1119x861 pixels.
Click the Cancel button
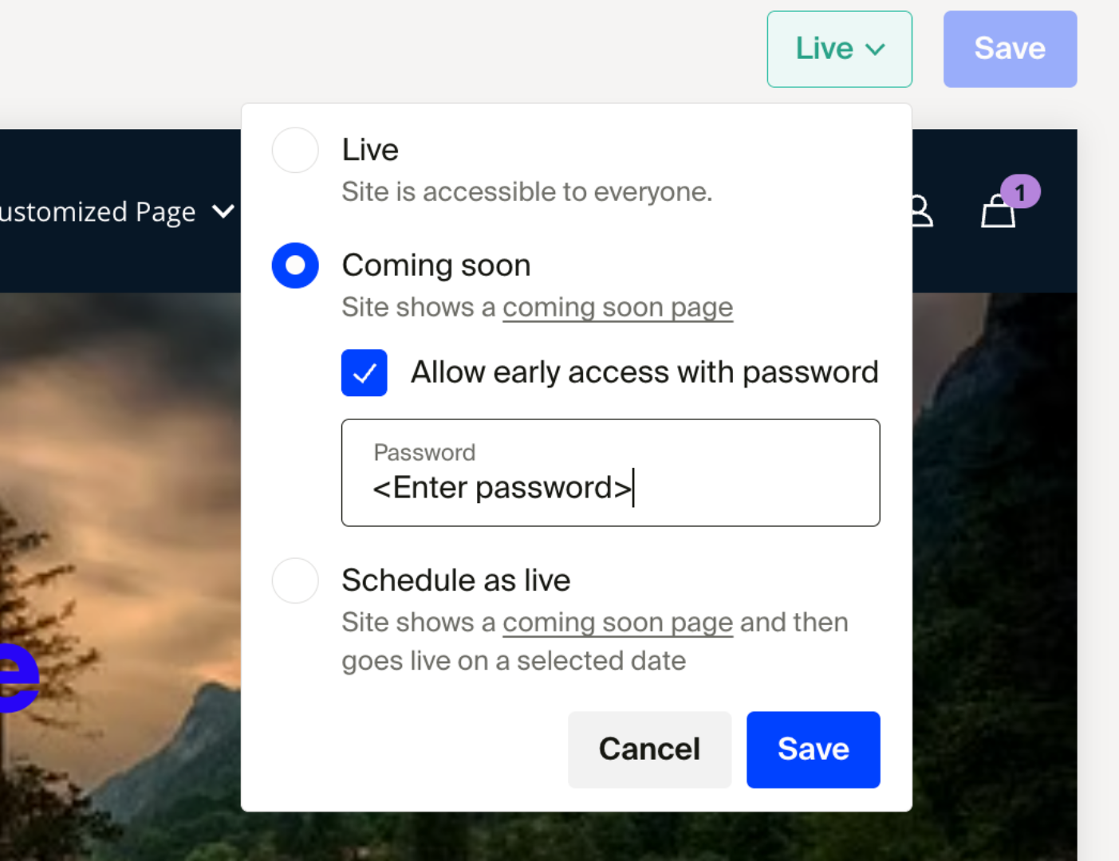649,749
